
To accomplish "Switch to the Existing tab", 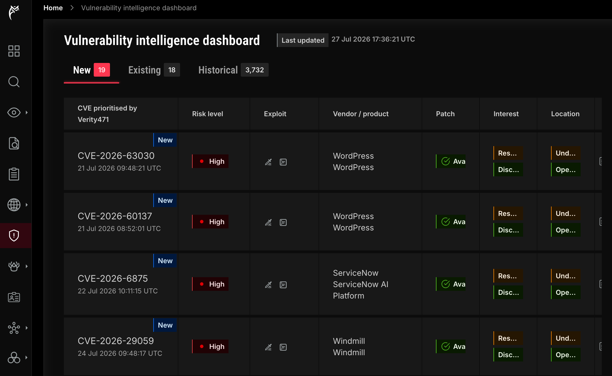I will coord(154,70).
